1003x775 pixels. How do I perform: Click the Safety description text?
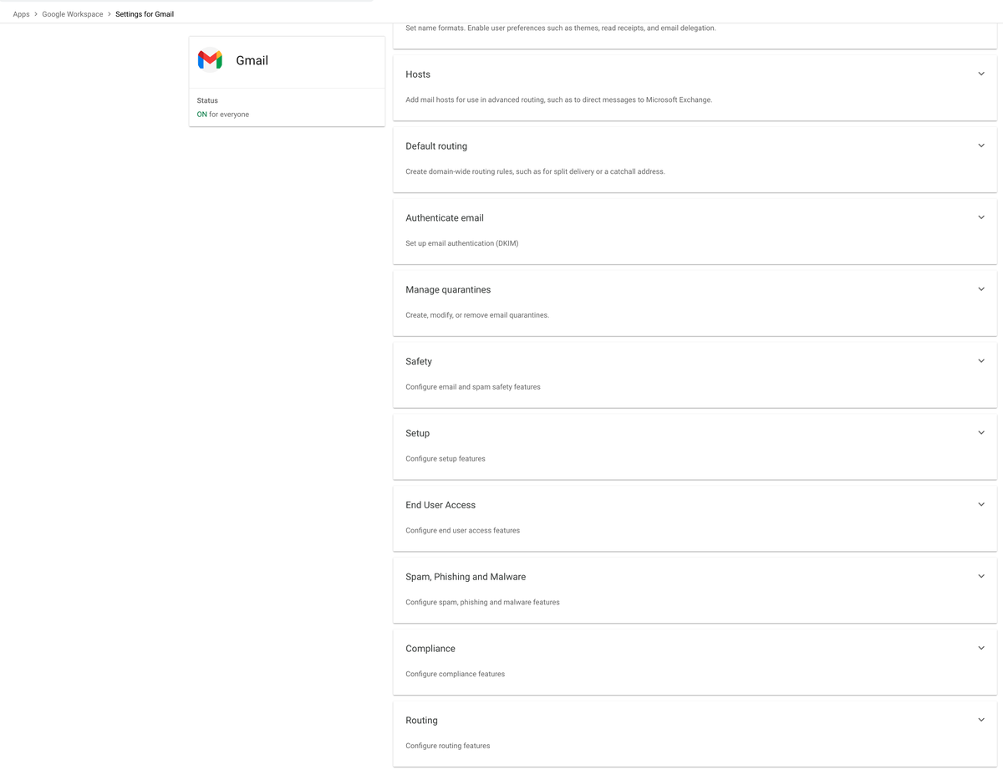coord(473,387)
